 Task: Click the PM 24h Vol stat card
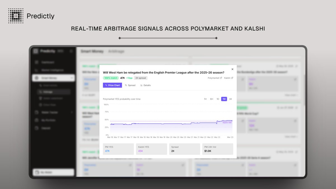[x=218, y=149]
